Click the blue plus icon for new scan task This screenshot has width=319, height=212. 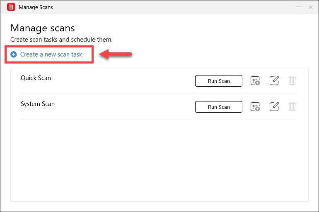[x=14, y=54]
